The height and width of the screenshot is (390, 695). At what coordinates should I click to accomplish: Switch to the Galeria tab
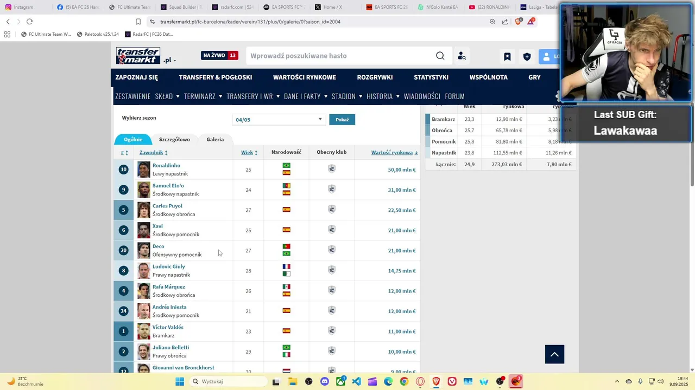215,139
